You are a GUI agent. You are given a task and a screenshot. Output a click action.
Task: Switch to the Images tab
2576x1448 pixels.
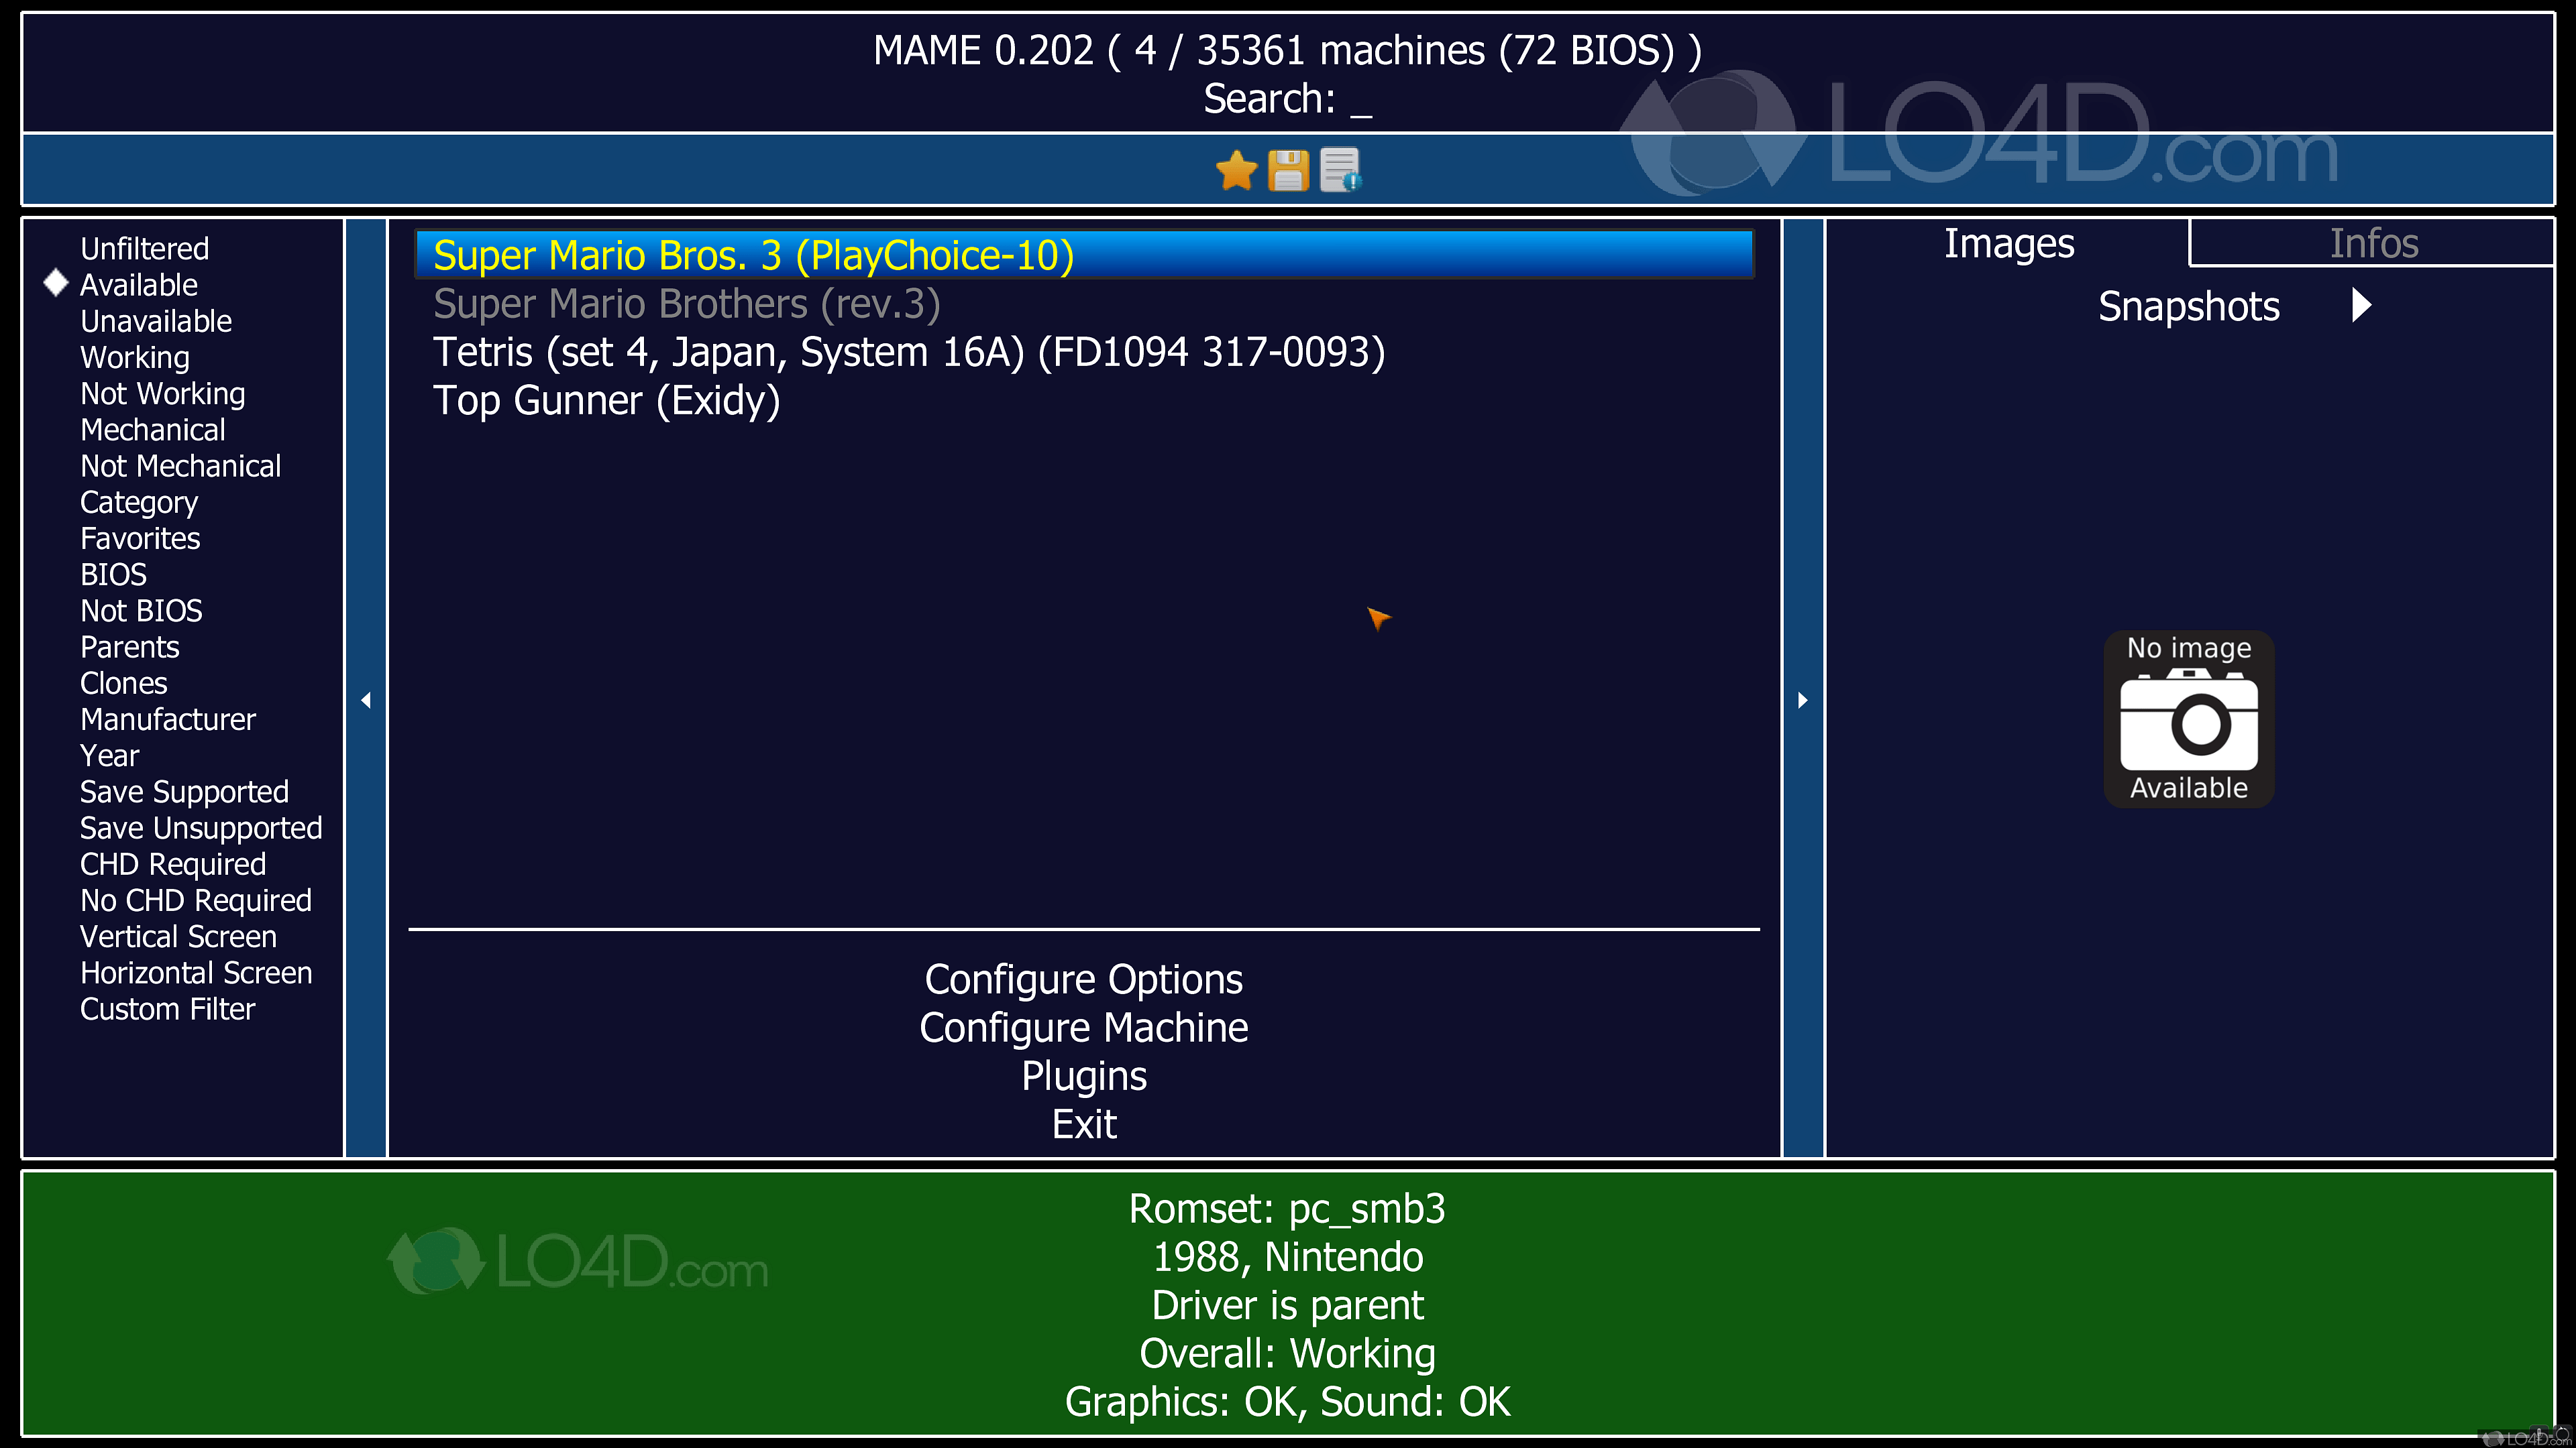[x=2008, y=244]
